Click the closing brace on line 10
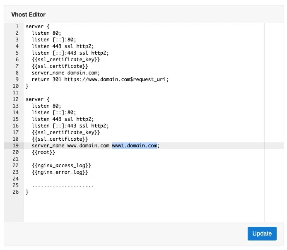 (x=27, y=86)
